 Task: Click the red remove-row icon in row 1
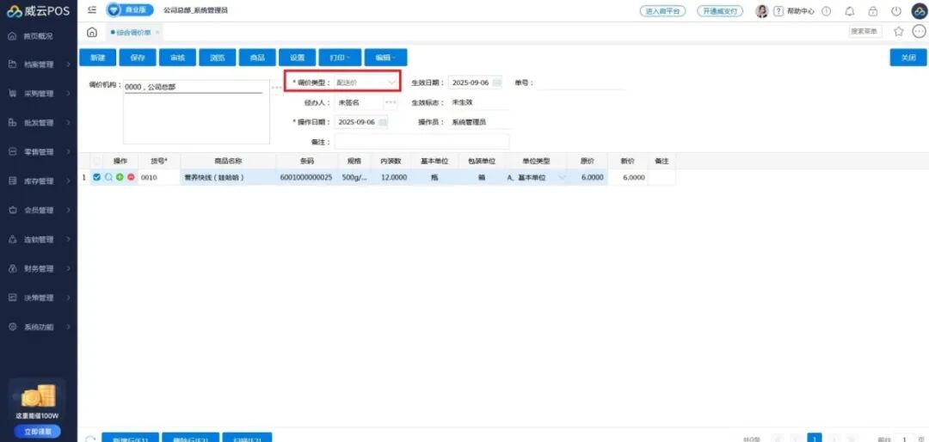pos(131,177)
